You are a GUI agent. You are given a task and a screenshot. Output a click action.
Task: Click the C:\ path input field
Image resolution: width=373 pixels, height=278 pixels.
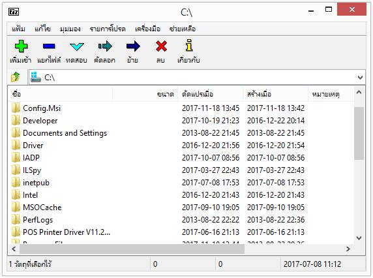pyautogui.click(x=197, y=77)
